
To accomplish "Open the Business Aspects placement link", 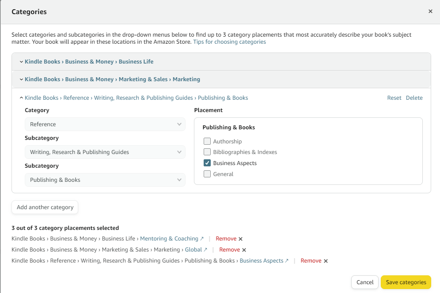I will (261, 260).
